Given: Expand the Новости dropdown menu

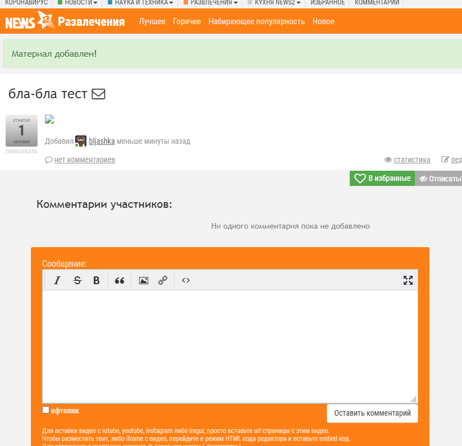Looking at the screenshot, I should pos(78,3).
